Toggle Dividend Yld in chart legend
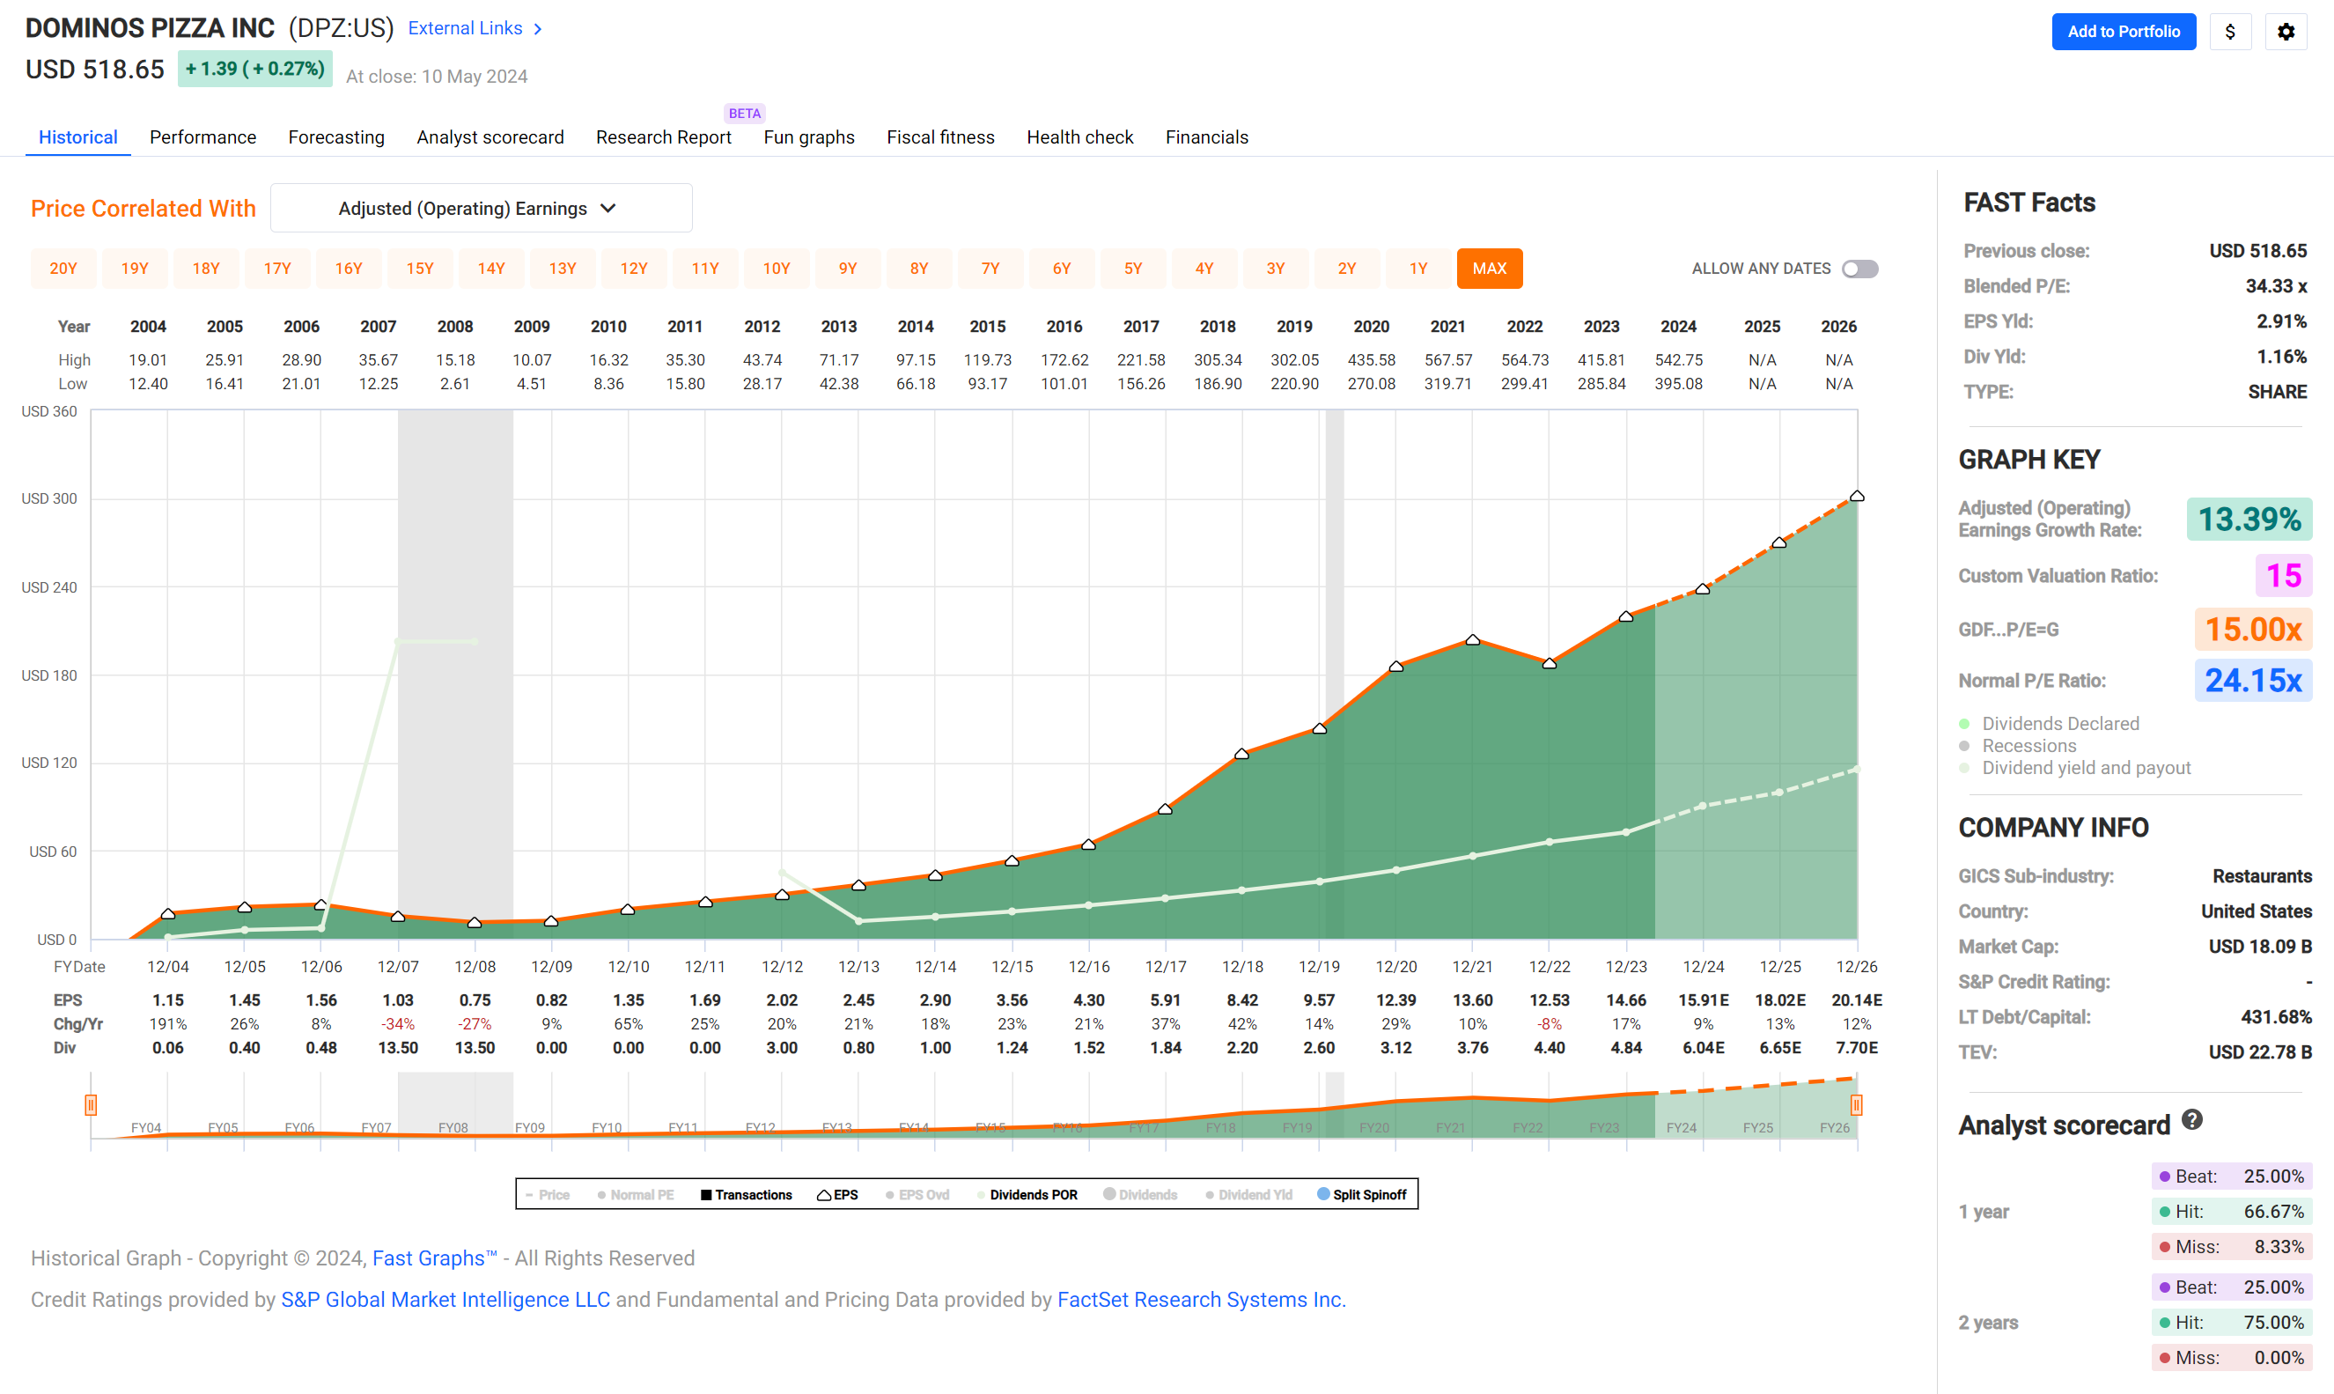The height and width of the screenshot is (1394, 2334). click(1248, 1195)
